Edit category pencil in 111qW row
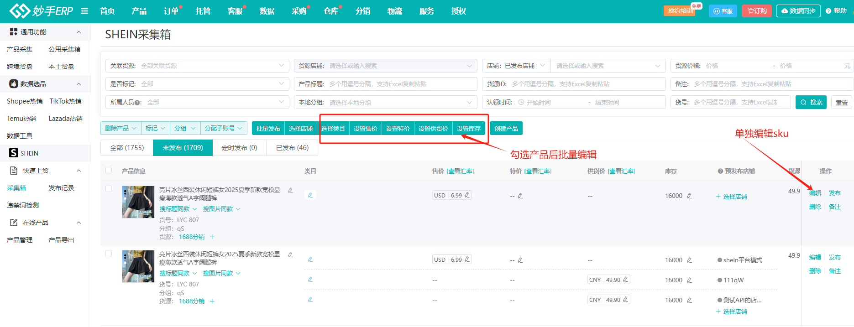Image resolution: width=854 pixels, height=327 pixels. [x=310, y=280]
